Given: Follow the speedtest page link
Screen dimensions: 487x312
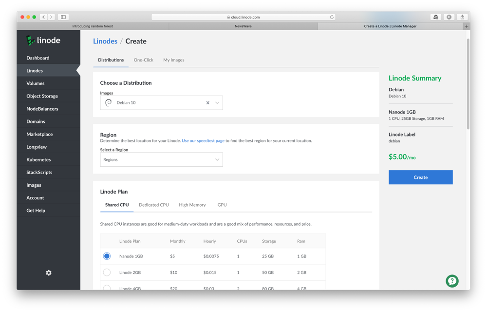Looking at the screenshot, I should tap(203, 141).
